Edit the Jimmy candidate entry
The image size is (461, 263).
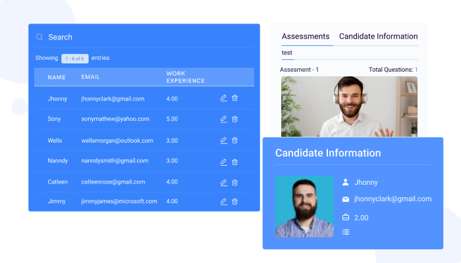coord(224,202)
